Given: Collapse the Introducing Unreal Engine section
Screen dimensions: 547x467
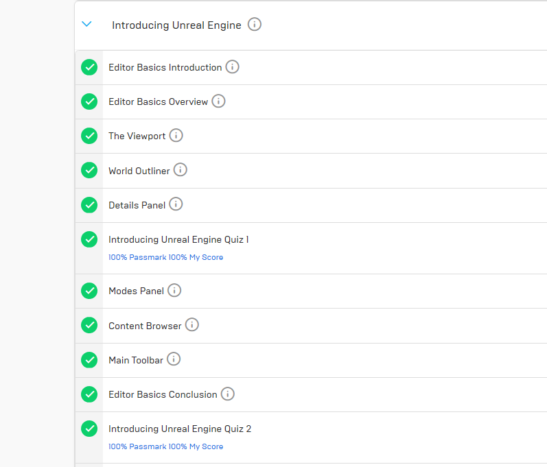Looking at the screenshot, I should pos(86,24).
